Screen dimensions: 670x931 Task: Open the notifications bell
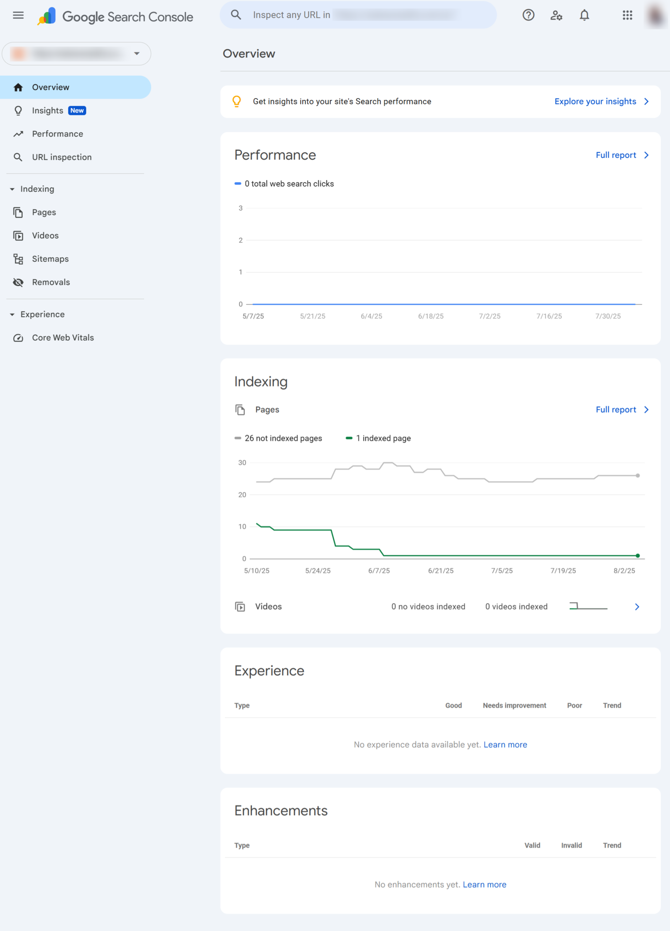584,15
